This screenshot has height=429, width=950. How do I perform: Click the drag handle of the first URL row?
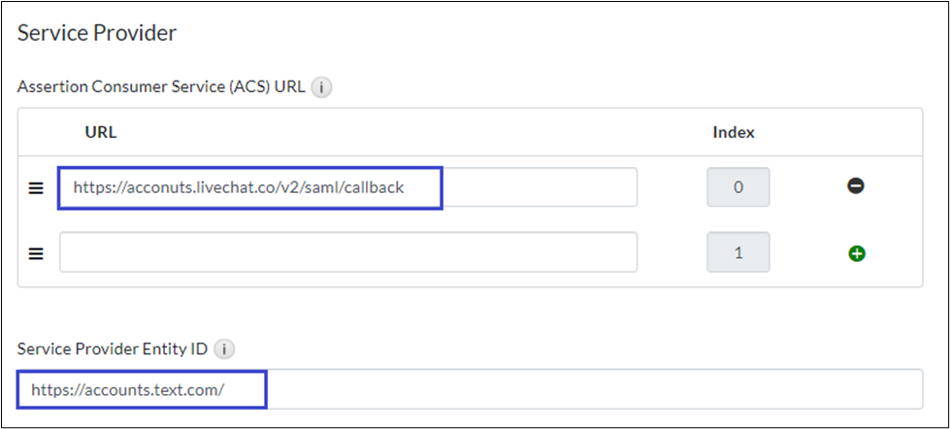coord(36,188)
